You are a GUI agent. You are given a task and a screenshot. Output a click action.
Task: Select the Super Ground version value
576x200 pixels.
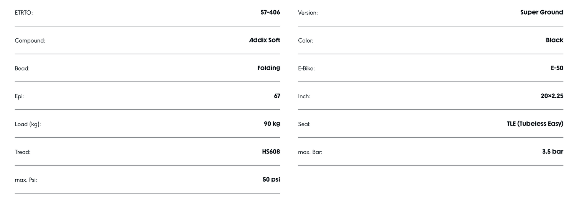(x=541, y=12)
